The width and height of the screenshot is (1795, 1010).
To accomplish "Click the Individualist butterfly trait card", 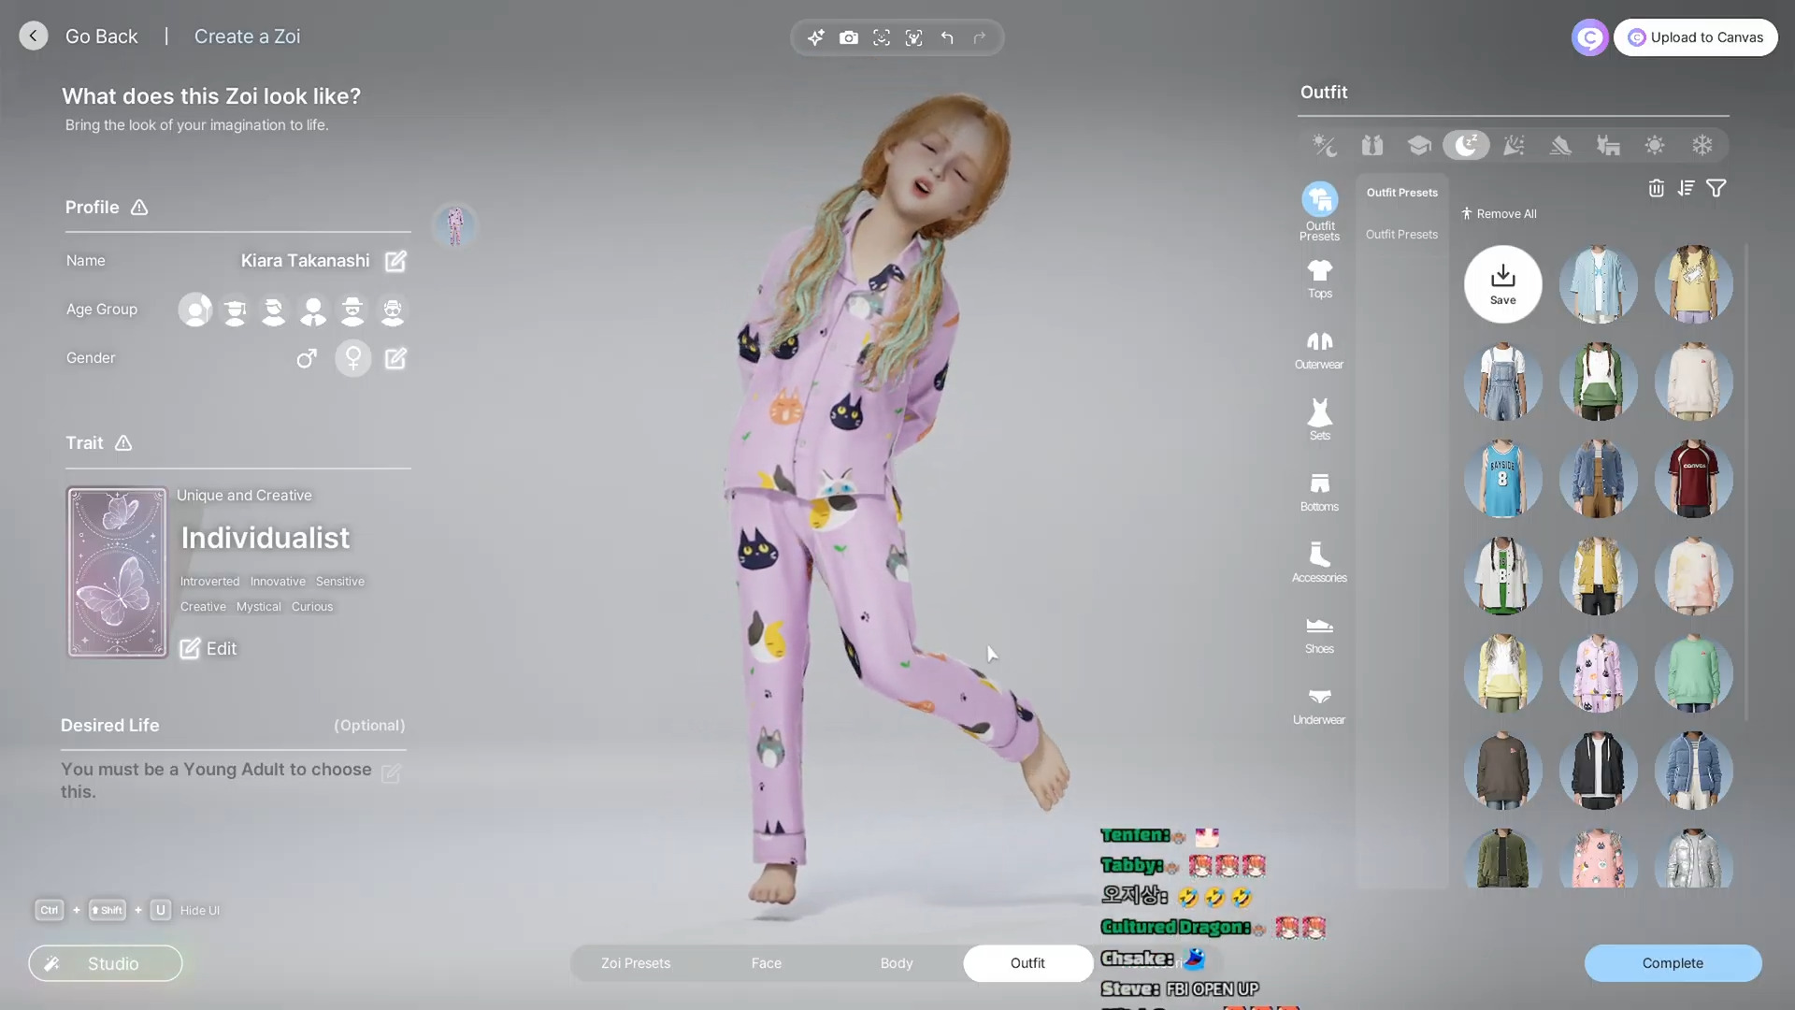I will tap(117, 571).
